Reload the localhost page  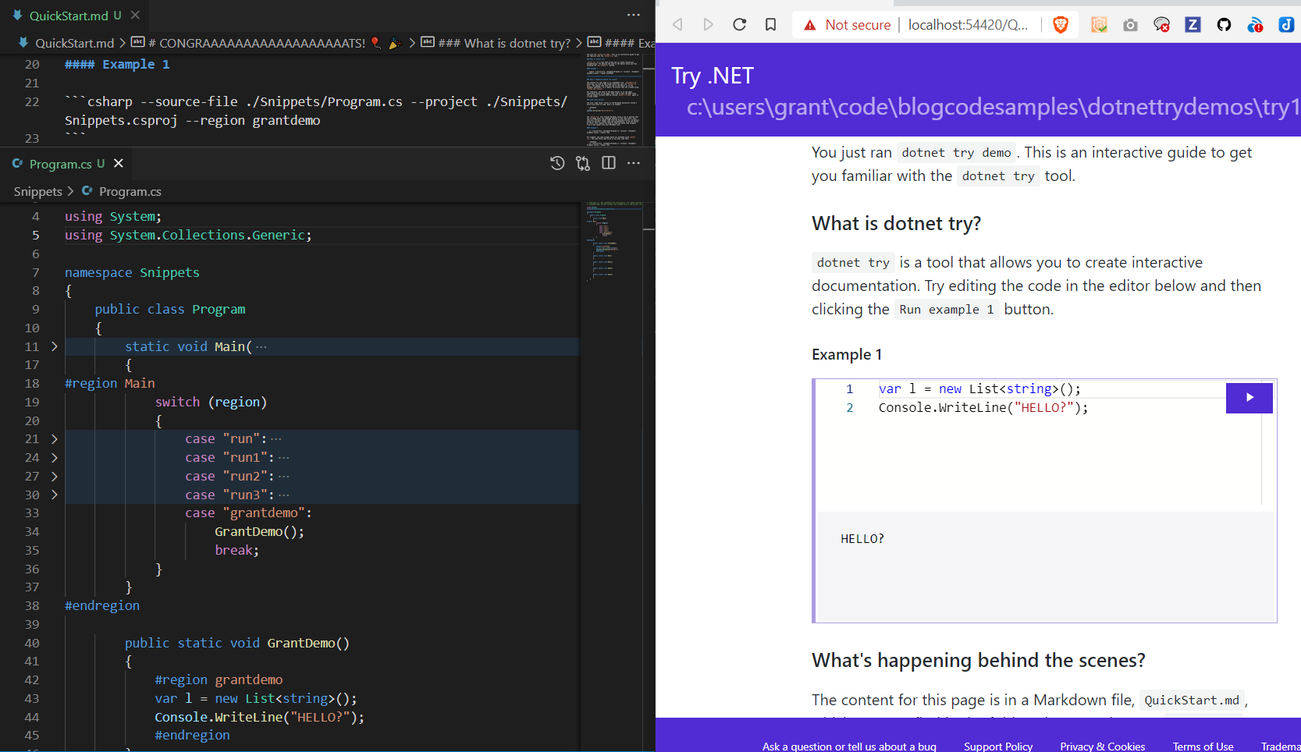click(739, 24)
